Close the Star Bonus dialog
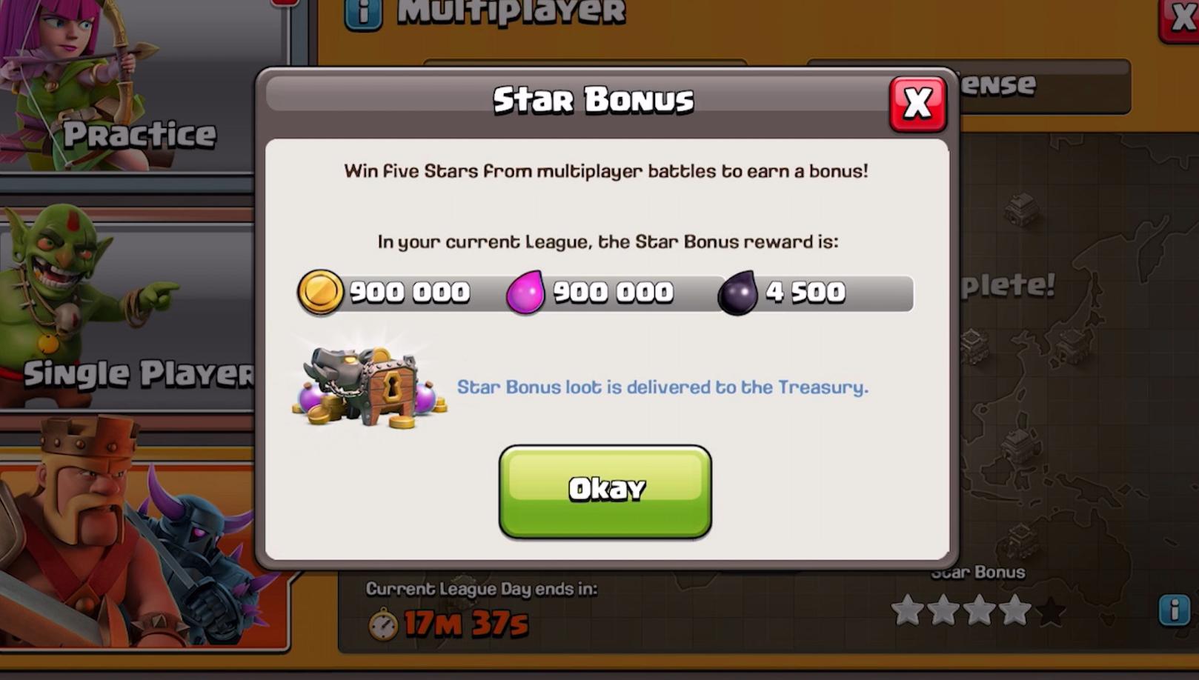Viewport: 1199px width, 680px height. pyautogui.click(x=917, y=104)
